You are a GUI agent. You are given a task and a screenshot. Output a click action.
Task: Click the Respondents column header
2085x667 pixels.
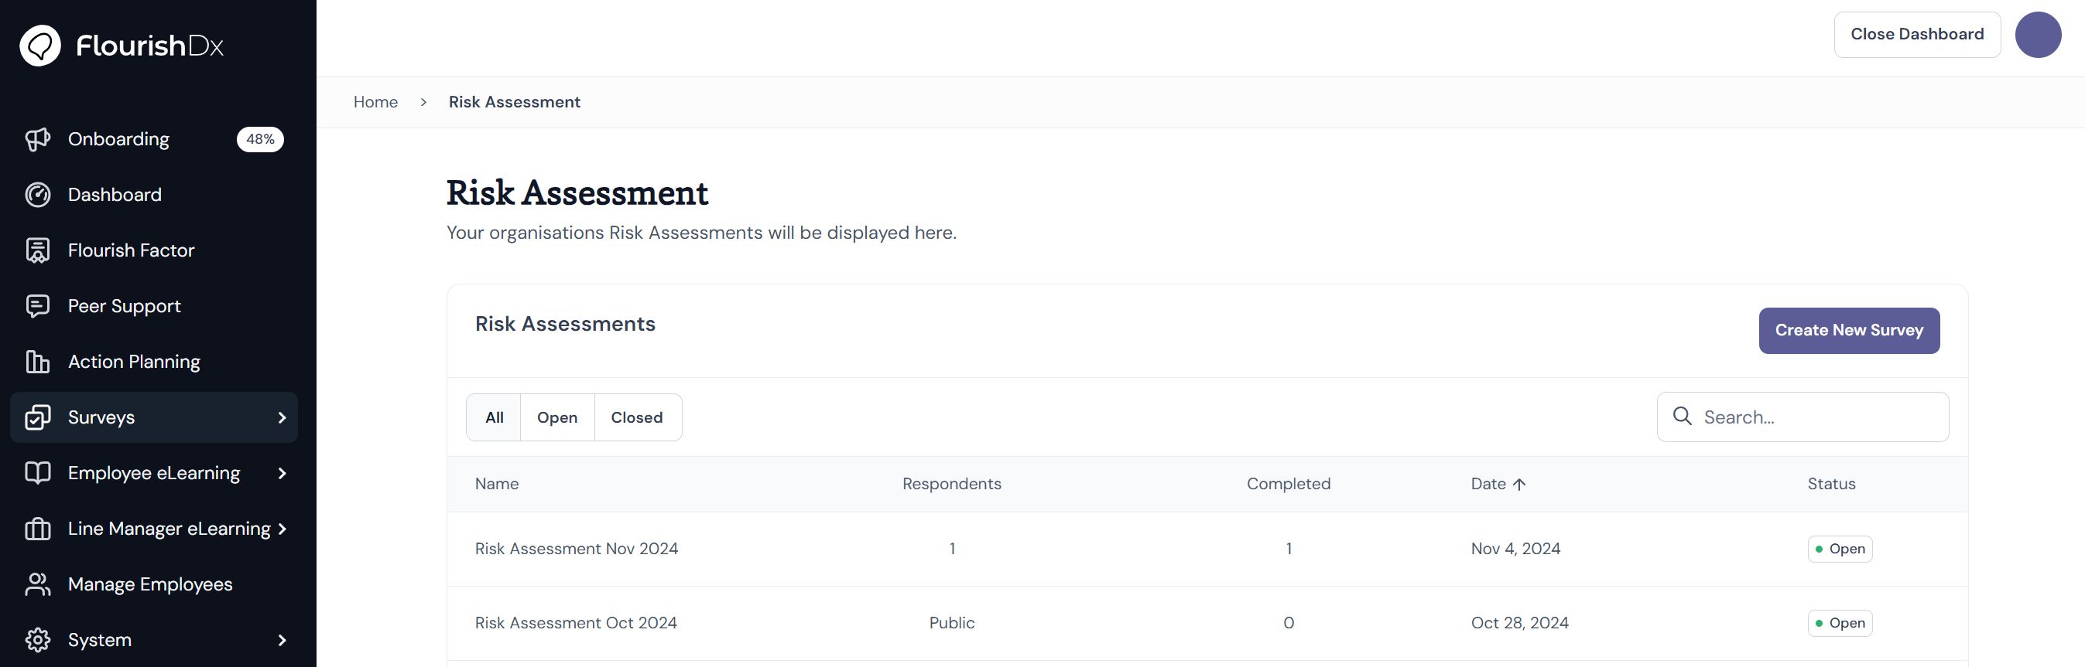click(x=952, y=485)
